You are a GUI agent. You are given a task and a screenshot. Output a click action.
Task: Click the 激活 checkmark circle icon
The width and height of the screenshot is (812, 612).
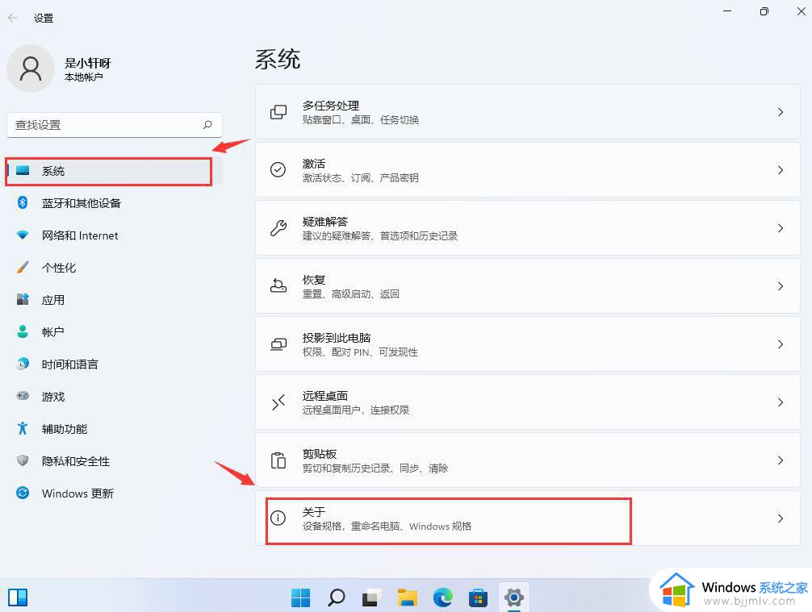(x=278, y=169)
